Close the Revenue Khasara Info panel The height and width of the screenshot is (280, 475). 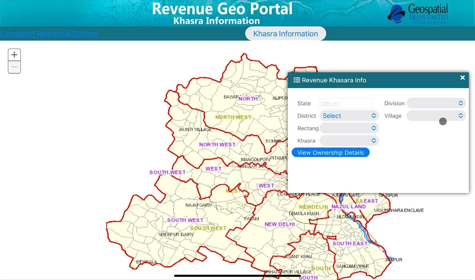(x=462, y=78)
